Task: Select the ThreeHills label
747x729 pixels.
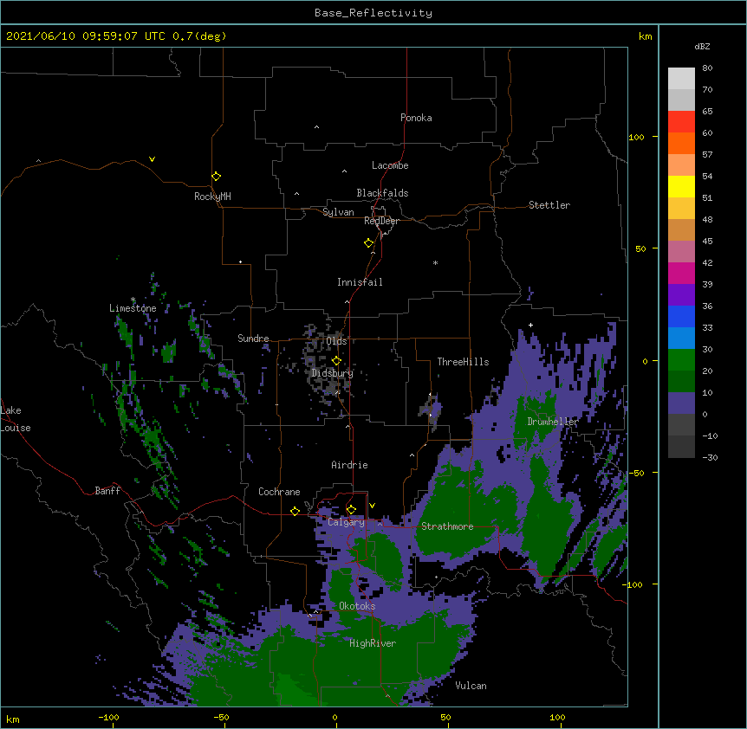Action: pos(463,362)
